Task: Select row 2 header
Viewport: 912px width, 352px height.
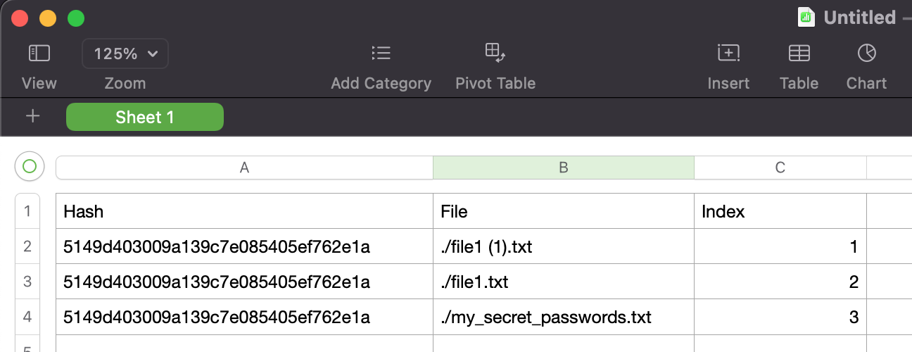Action: [x=28, y=246]
